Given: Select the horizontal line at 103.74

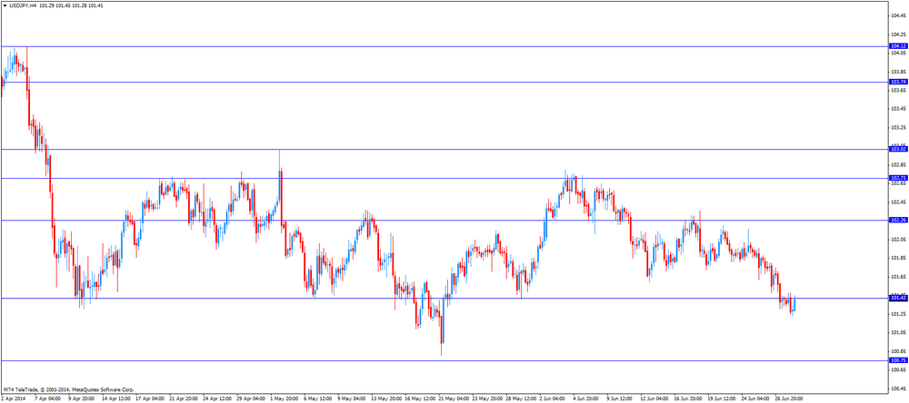Looking at the screenshot, I should (445, 83).
